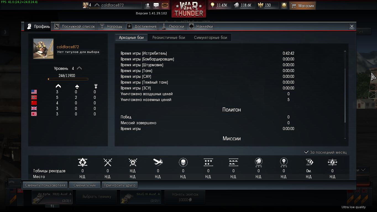
Task: Select the 'Реалистичные бои' mode
Action: (169, 38)
